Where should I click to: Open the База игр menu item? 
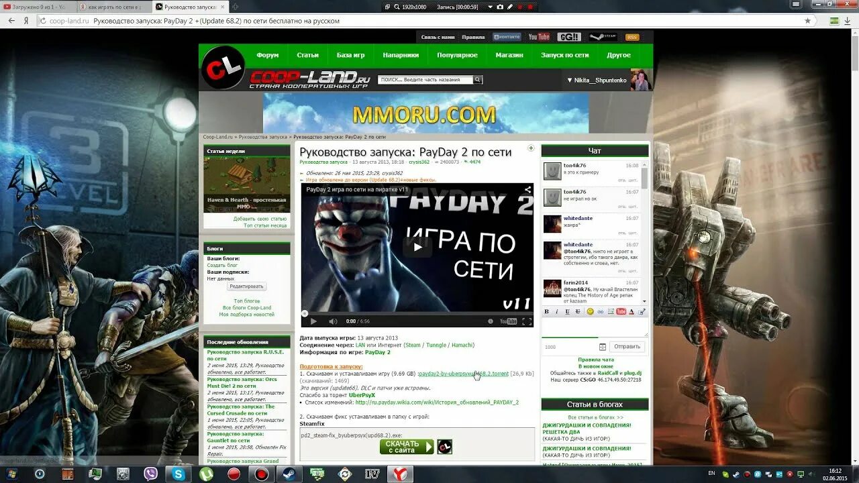(350, 55)
